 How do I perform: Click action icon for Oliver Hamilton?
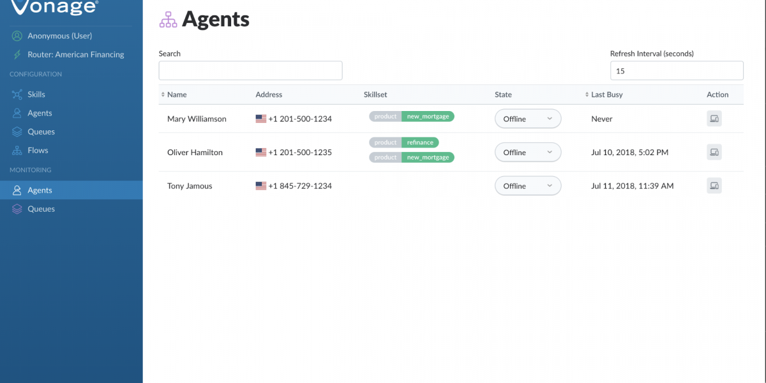(x=714, y=152)
